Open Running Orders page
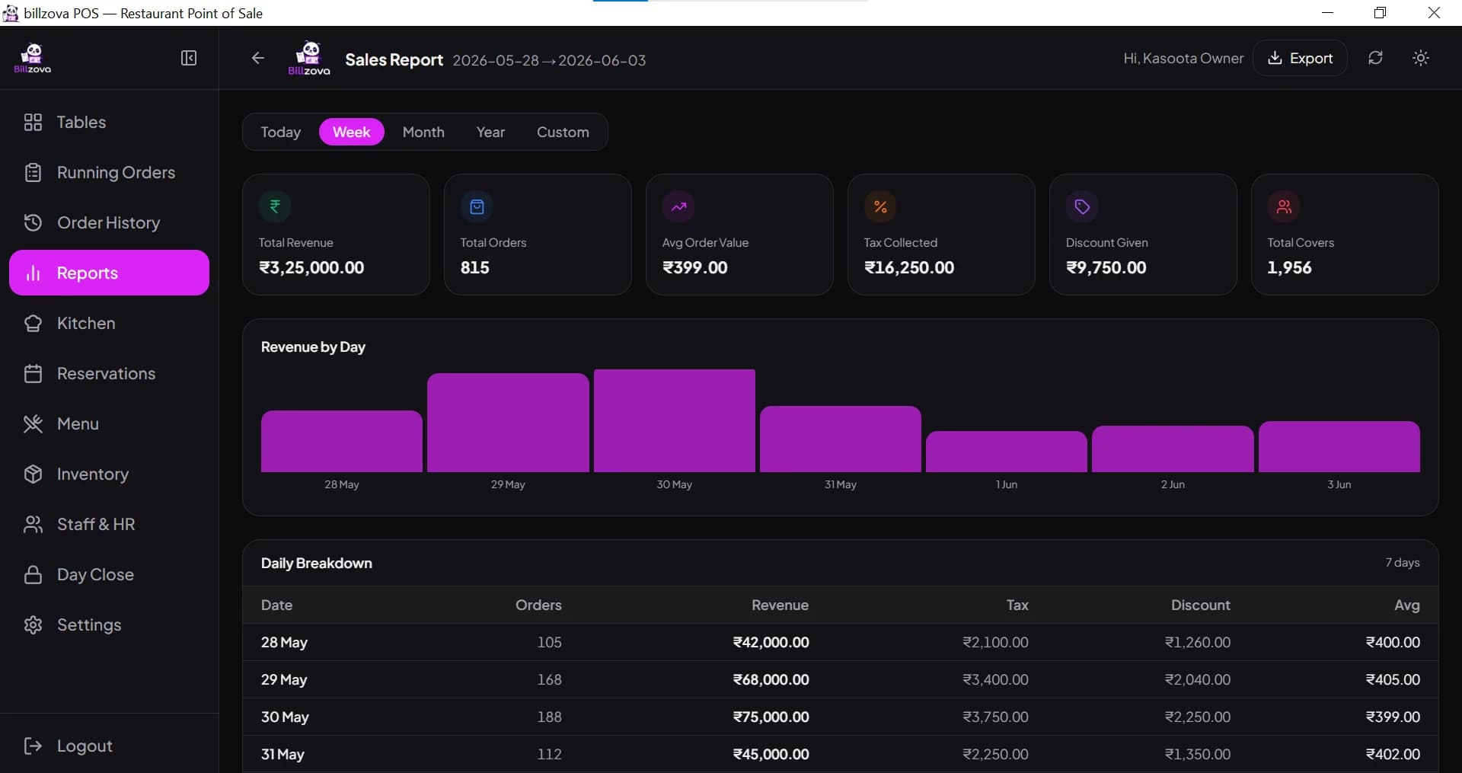The height and width of the screenshot is (773, 1462). (109, 172)
